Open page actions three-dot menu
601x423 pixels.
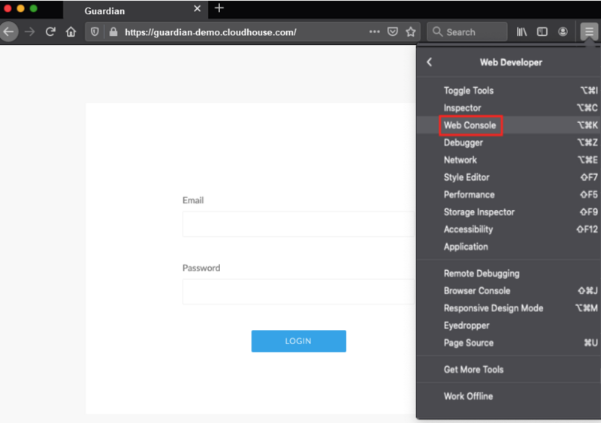(x=374, y=31)
